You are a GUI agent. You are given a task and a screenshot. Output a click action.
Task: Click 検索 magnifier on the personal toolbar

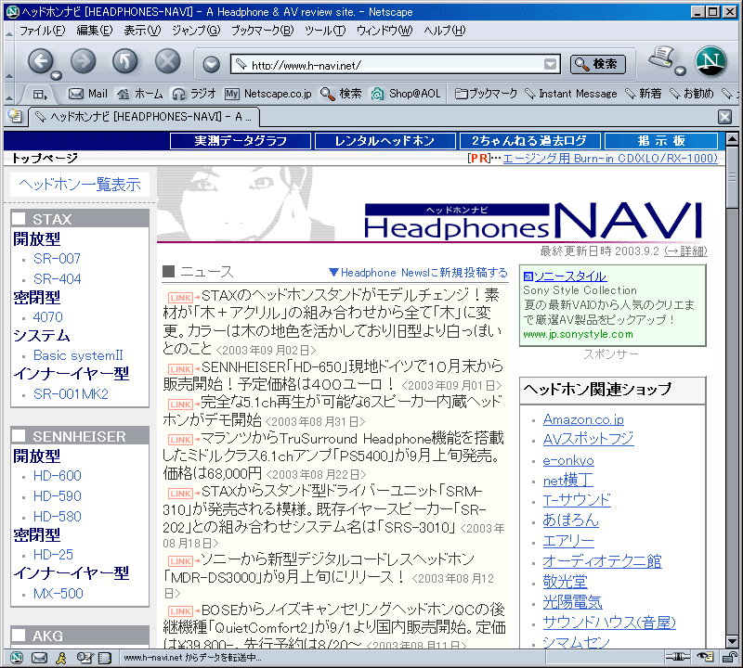[341, 94]
